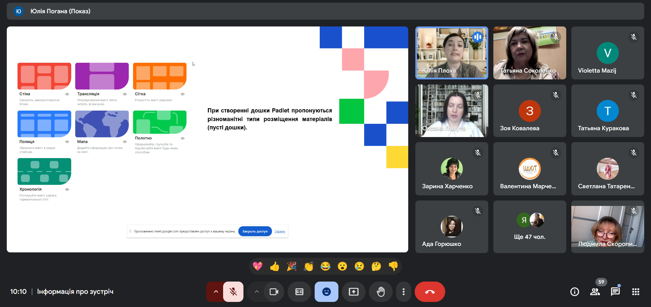Click the Стіна layout thumbnail
Screen dimensions: 651x307
44,76
